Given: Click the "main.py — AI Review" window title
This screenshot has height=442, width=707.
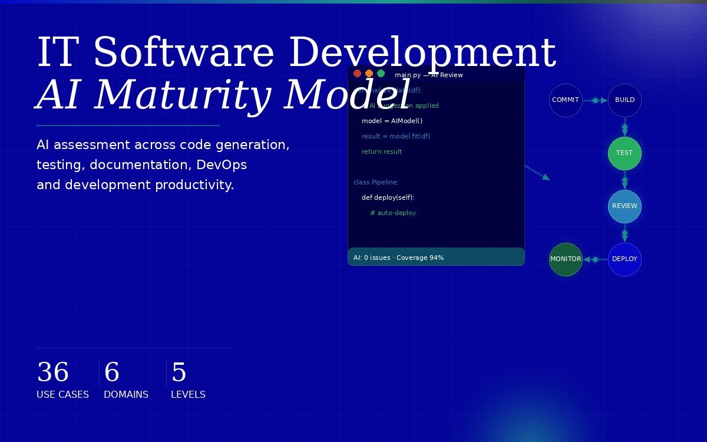Looking at the screenshot, I should pyautogui.click(x=428, y=75).
